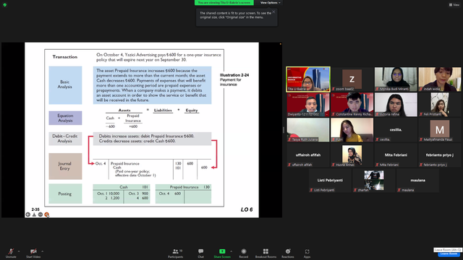Screen dimensions: 463x260
Task: Open the Chat panel
Action: tap(201, 253)
